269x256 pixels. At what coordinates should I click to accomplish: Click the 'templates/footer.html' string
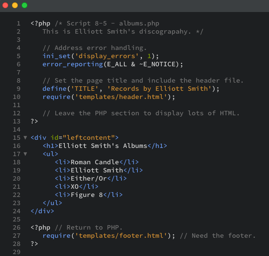click(x=121, y=235)
